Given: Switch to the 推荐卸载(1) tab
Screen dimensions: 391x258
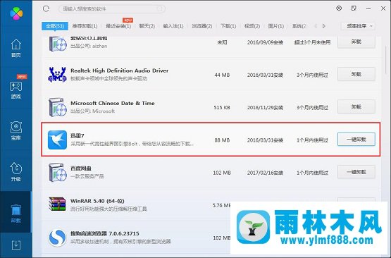Looking at the screenshot, I should coord(85,26).
